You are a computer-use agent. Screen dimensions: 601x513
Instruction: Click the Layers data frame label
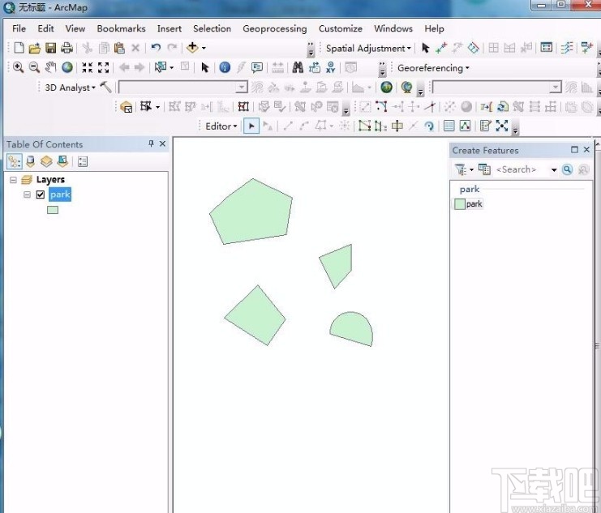50,179
